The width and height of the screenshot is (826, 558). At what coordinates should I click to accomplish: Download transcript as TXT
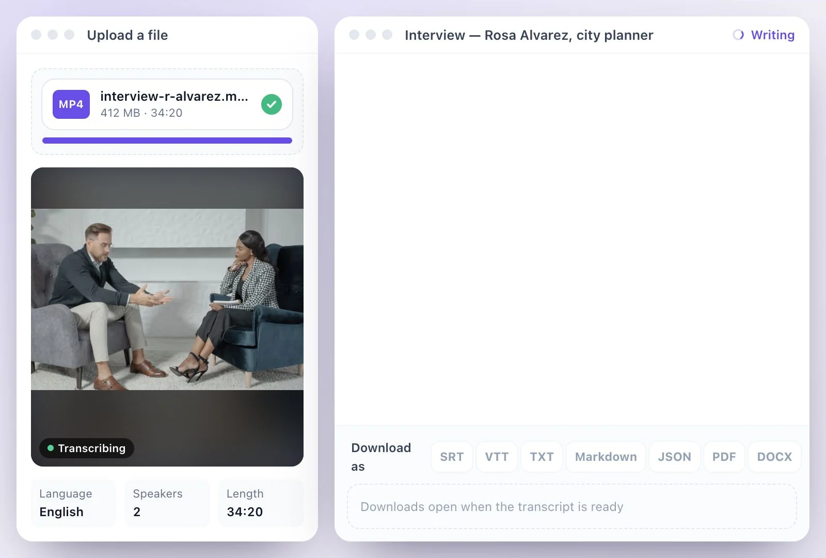(x=542, y=457)
